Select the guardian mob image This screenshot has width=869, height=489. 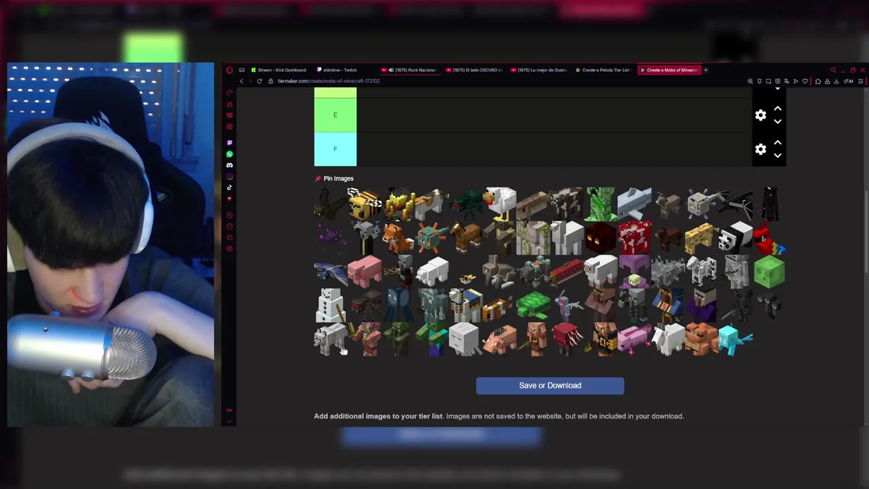432,238
